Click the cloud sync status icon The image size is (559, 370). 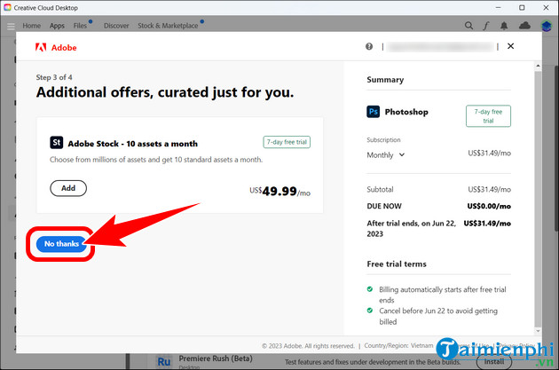coord(524,26)
